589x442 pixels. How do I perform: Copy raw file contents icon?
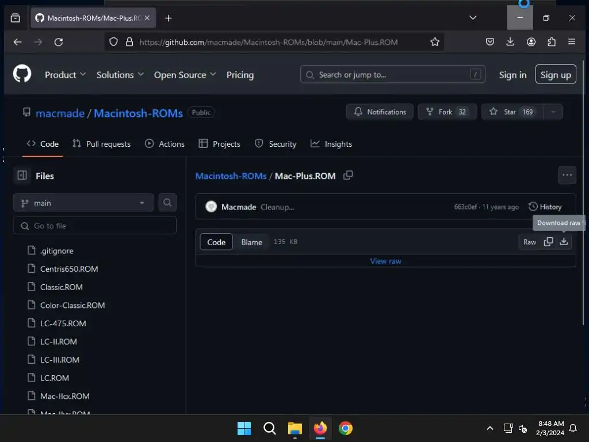click(548, 242)
